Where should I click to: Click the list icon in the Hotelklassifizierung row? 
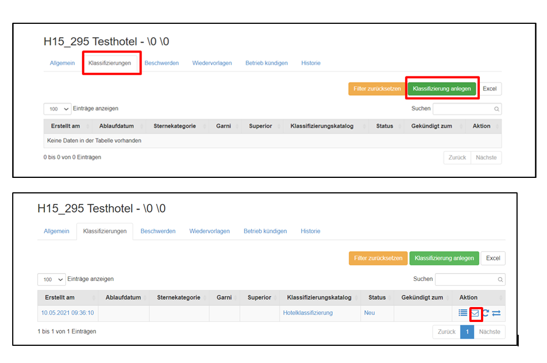pyautogui.click(x=463, y=313)
